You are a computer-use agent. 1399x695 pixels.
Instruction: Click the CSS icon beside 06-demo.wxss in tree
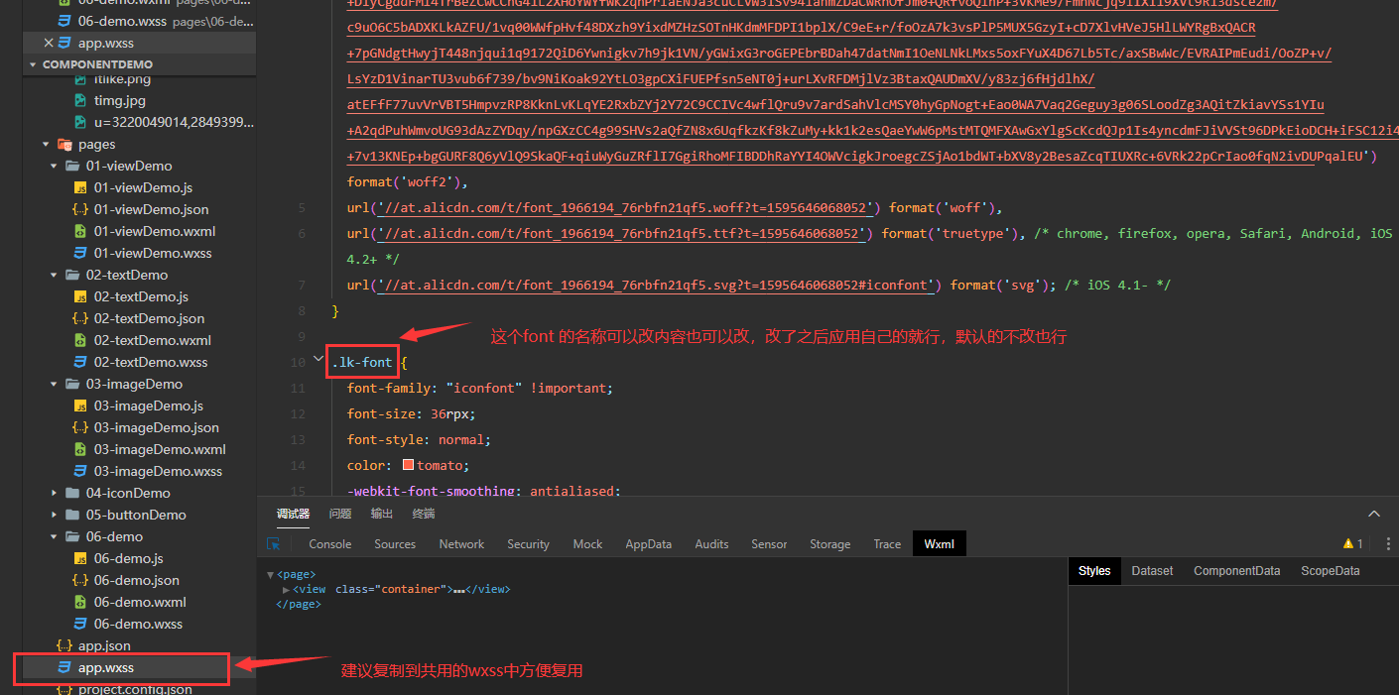pos(81,624)
